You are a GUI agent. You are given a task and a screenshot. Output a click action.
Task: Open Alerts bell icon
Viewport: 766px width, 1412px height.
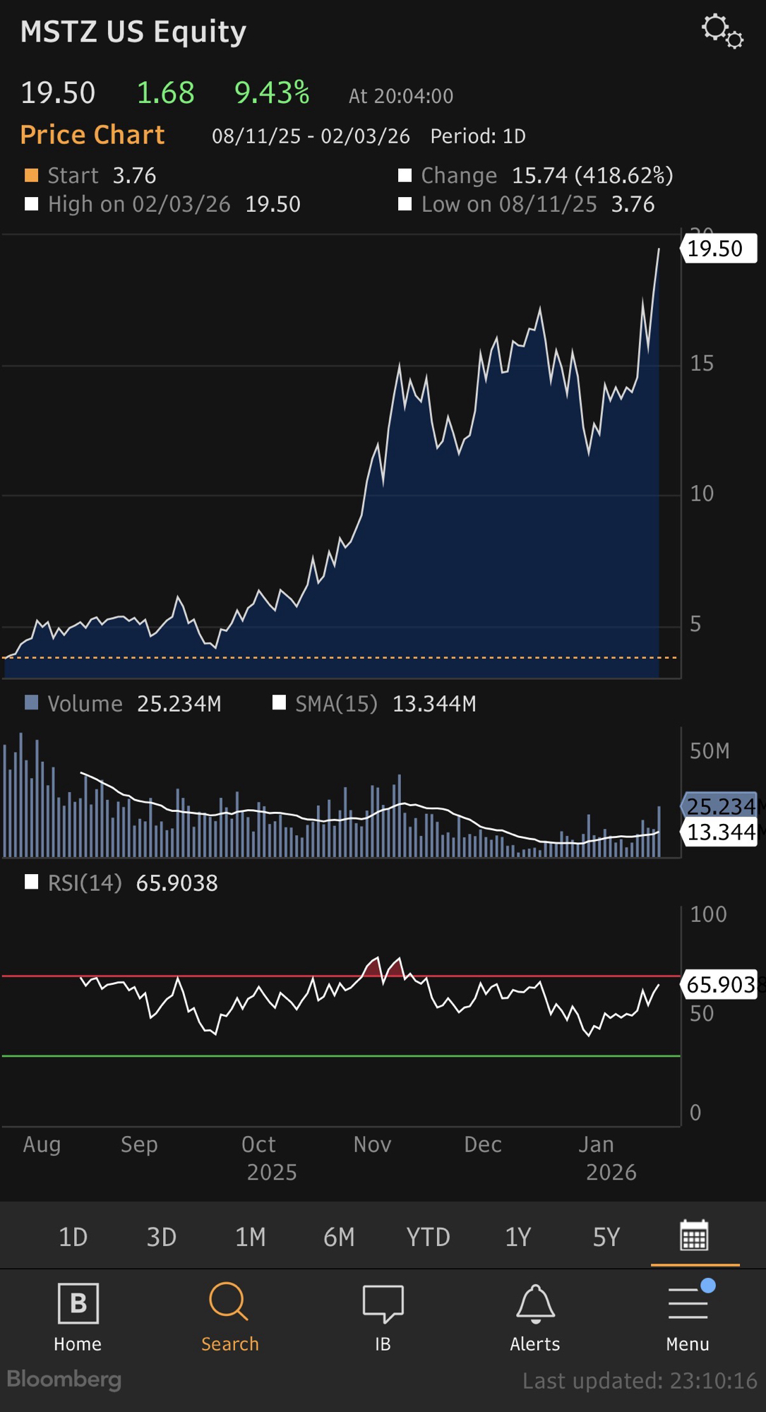tap(535, 1303)
